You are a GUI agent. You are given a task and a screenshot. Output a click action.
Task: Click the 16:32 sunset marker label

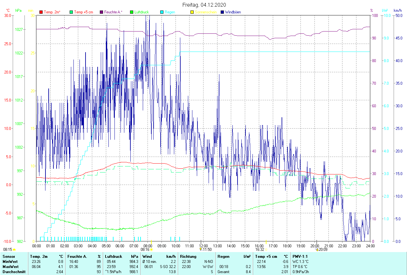(x=259, y=250)
